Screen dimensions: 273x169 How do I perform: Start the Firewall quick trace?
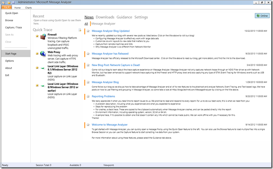tap(52, 35)
